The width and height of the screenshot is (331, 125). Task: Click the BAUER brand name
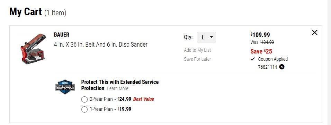point(61,35)
